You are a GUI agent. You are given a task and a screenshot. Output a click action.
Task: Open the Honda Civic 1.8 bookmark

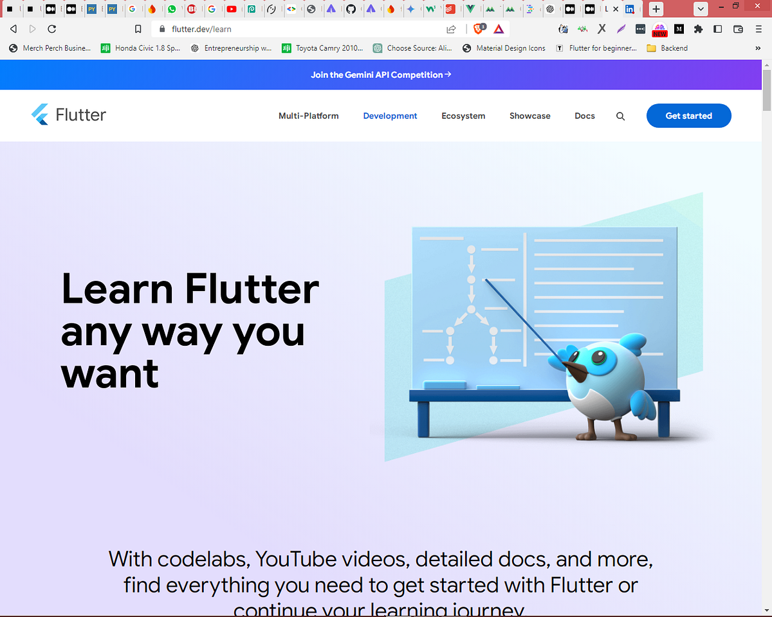pyautogui.click(x=141, y=48)
